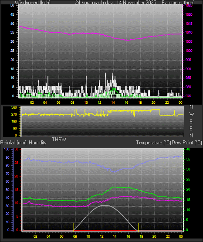This screenshot has width=203, height=242.
Task: Click the '1015' barometer scale value
Action: click(189, 24)
